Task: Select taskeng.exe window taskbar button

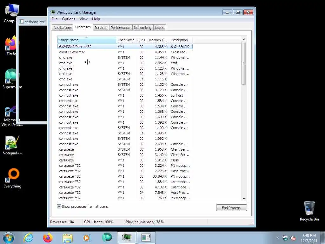Action: 146,238
